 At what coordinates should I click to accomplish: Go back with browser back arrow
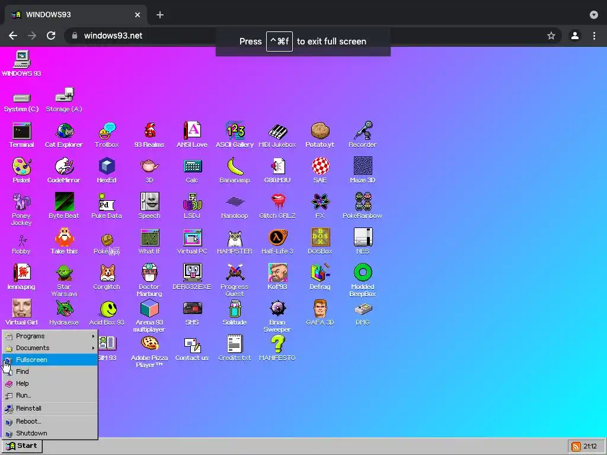point(13,36)
